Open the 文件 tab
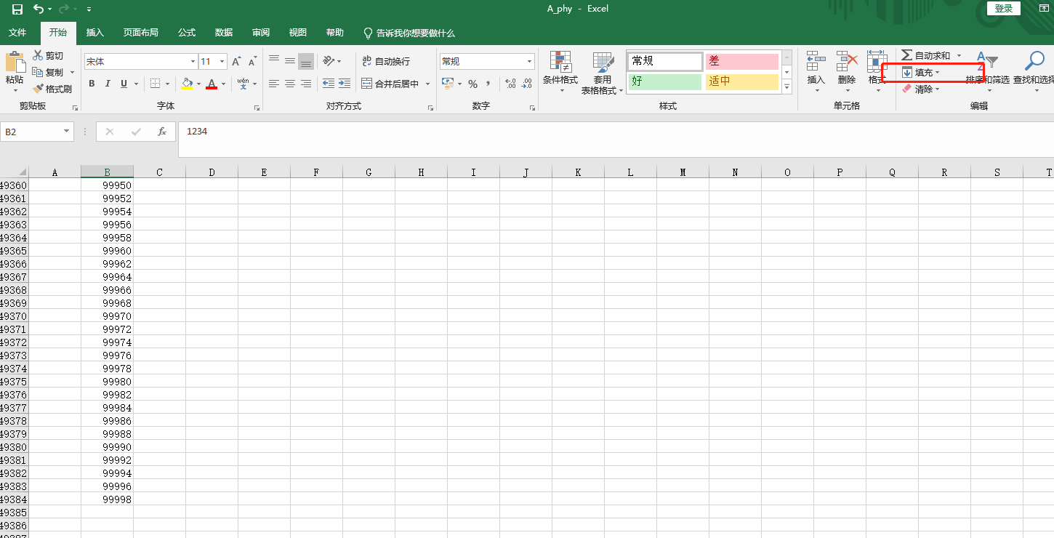The image size is (1054, 538). (17, 33)
